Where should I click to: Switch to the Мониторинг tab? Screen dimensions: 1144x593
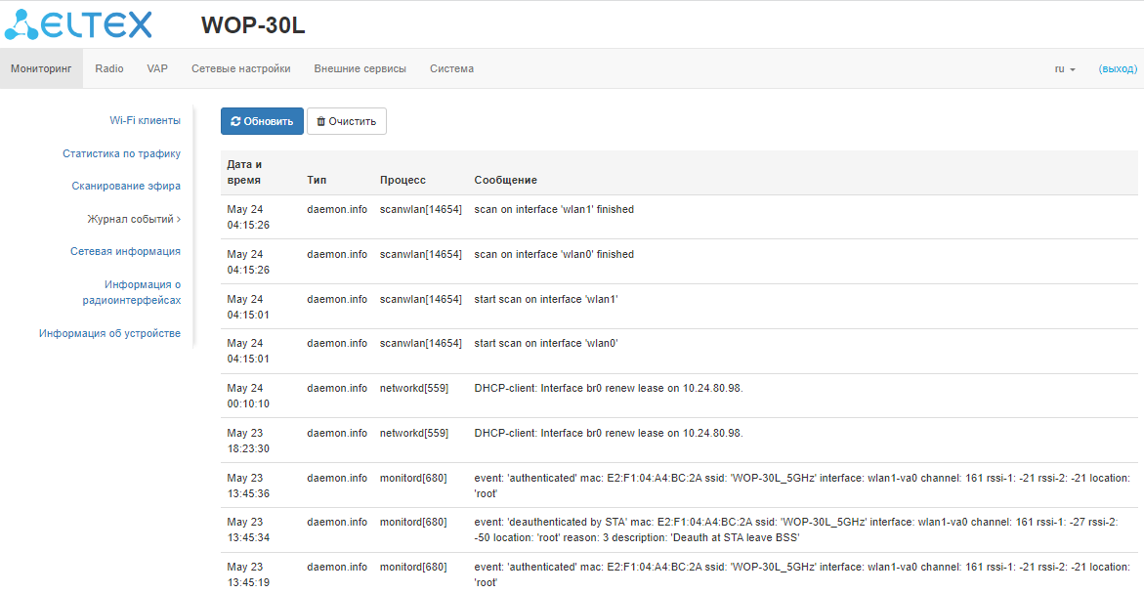tap(41, 69)
